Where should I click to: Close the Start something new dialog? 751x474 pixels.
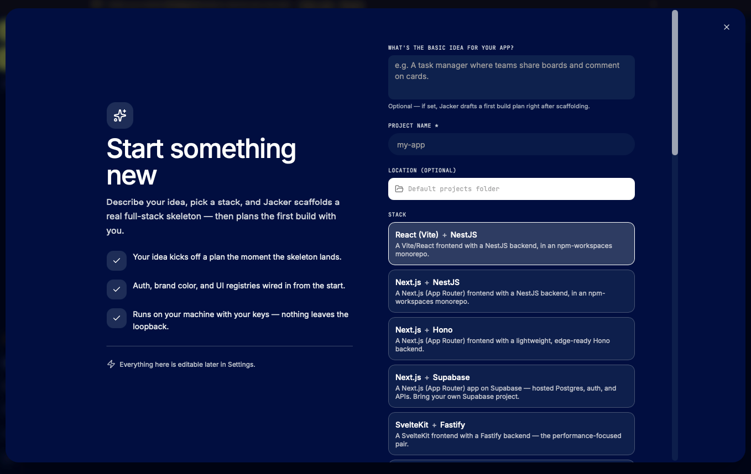tap(727, 27)
